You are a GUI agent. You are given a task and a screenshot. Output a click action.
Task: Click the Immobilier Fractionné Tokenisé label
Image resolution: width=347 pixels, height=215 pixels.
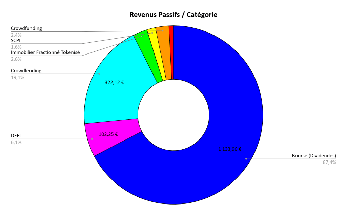tap(45, 52)
